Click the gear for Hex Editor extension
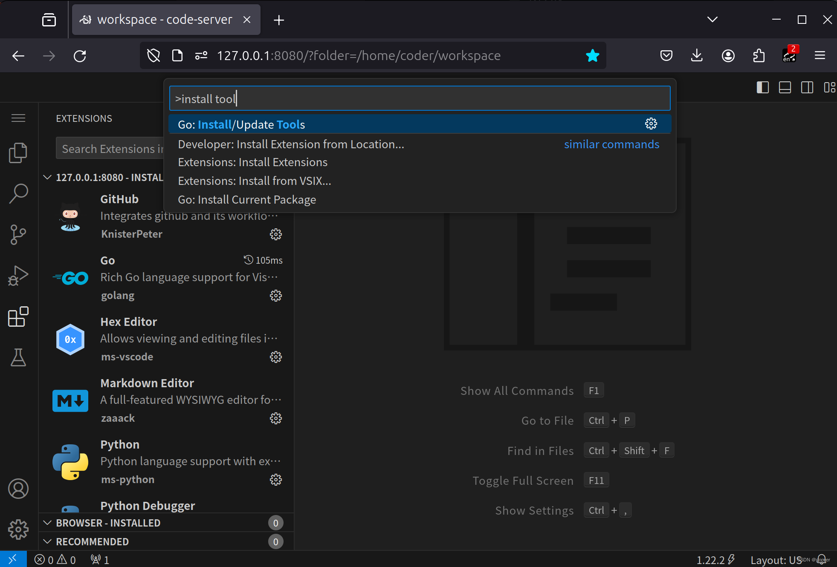The image size is (837, 567). click(276, 357)
